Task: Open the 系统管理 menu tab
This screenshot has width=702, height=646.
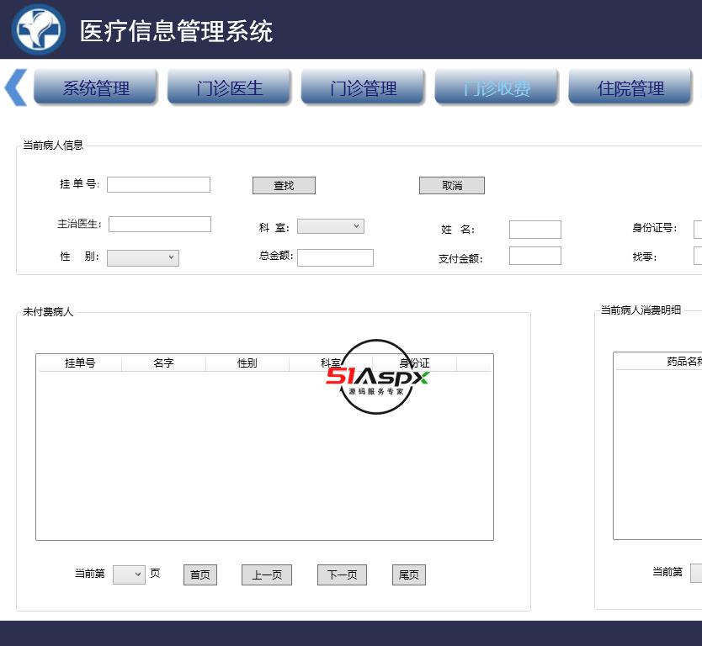Action: click(96, 87)
